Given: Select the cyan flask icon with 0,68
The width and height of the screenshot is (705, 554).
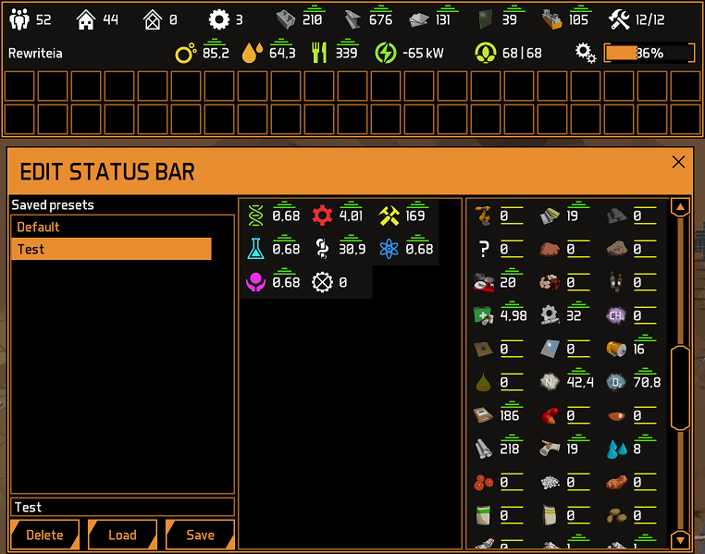Looking at the screenshot, I should (255, 249).
